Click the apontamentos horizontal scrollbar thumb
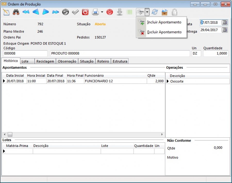The height and width of the screenshot is (183, 232). point(10,134)
